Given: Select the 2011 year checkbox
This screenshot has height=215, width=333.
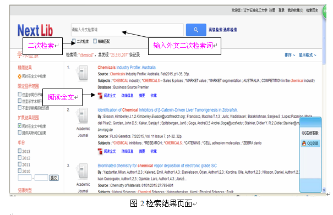Looking at the screenshot, I should [20, 164].
